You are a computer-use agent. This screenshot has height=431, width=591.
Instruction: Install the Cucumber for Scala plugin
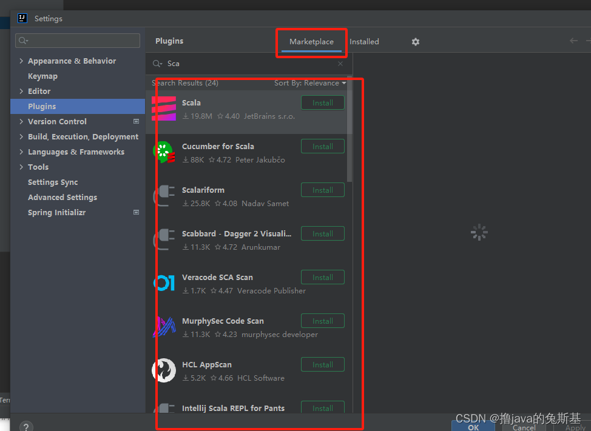click(x=323, y=147)
